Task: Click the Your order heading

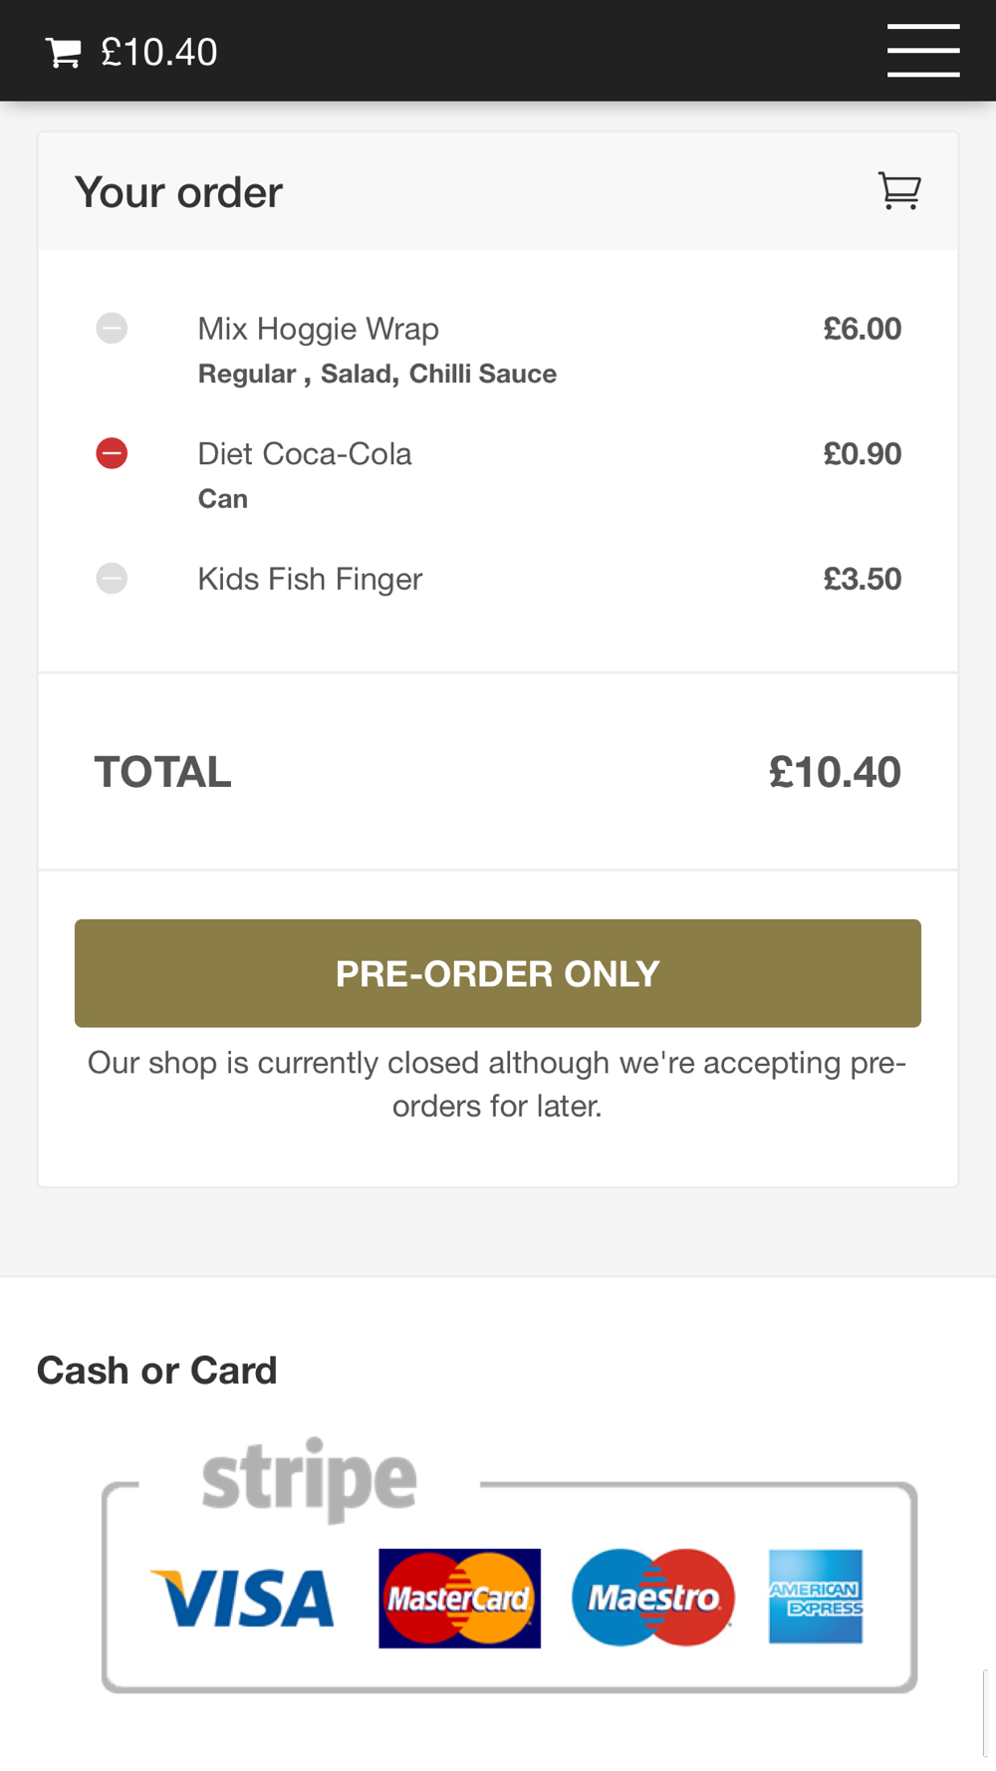Action: pos(179,192)
